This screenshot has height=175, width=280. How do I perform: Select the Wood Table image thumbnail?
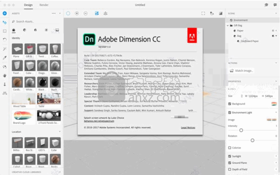coord(24,99)
